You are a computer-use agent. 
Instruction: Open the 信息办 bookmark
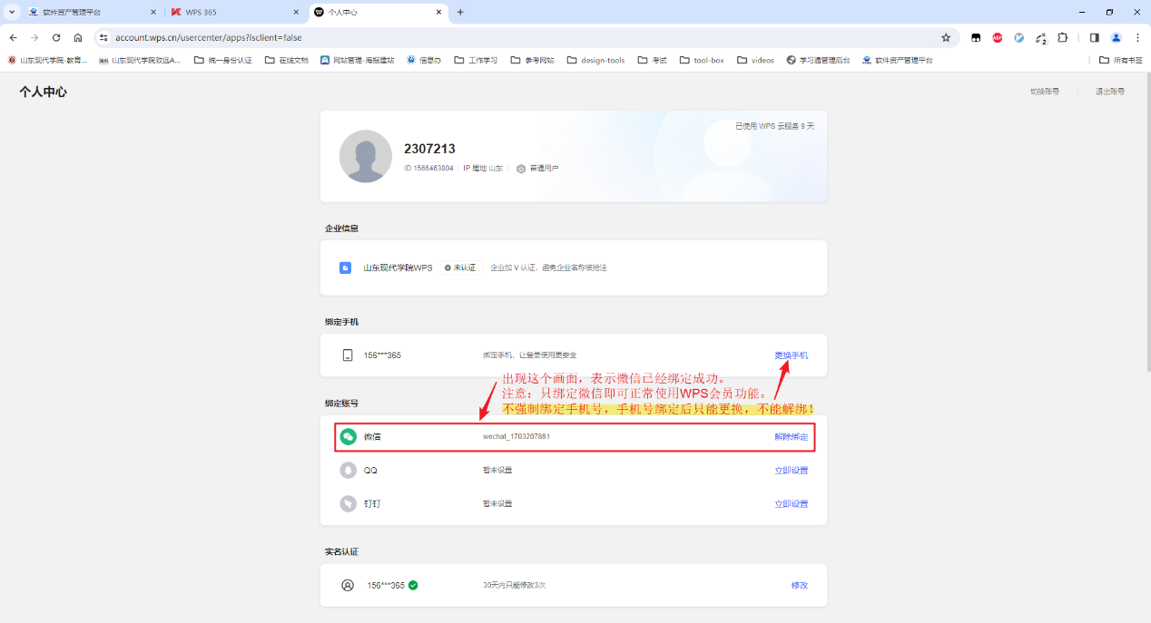pos(424,61)
